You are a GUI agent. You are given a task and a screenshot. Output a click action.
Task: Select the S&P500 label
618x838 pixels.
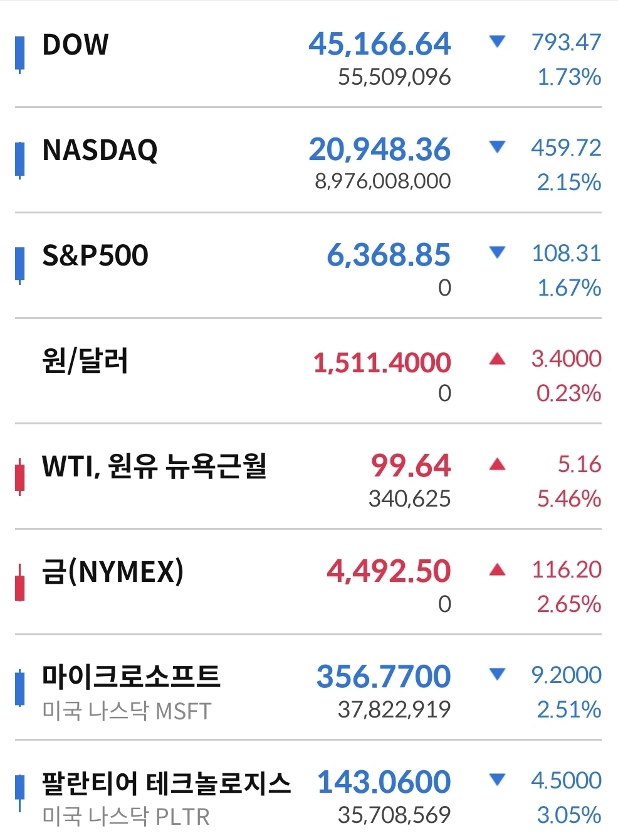click(x=95, y=255)
